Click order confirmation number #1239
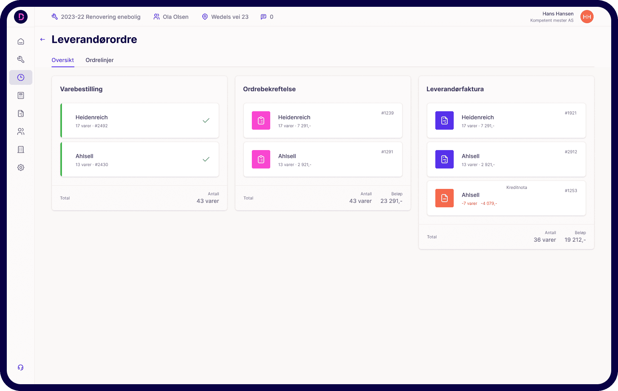Screen dimensions: 618x391 click(387, 113)
